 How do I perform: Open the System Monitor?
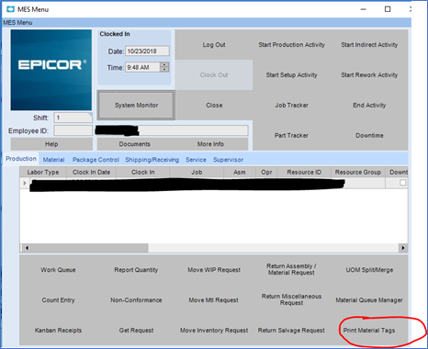tap(136, 106)
